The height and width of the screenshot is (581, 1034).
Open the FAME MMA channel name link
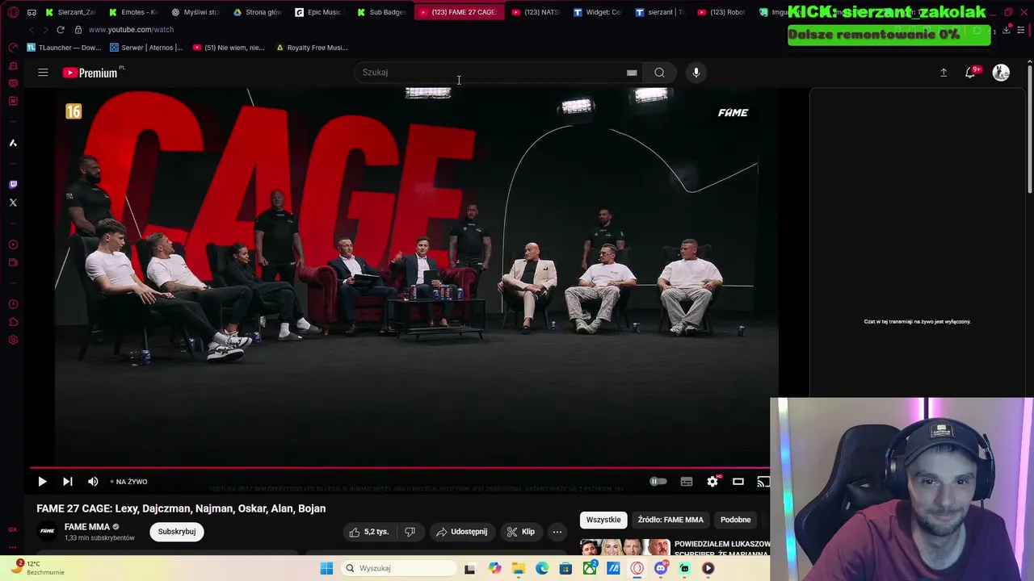86,527
